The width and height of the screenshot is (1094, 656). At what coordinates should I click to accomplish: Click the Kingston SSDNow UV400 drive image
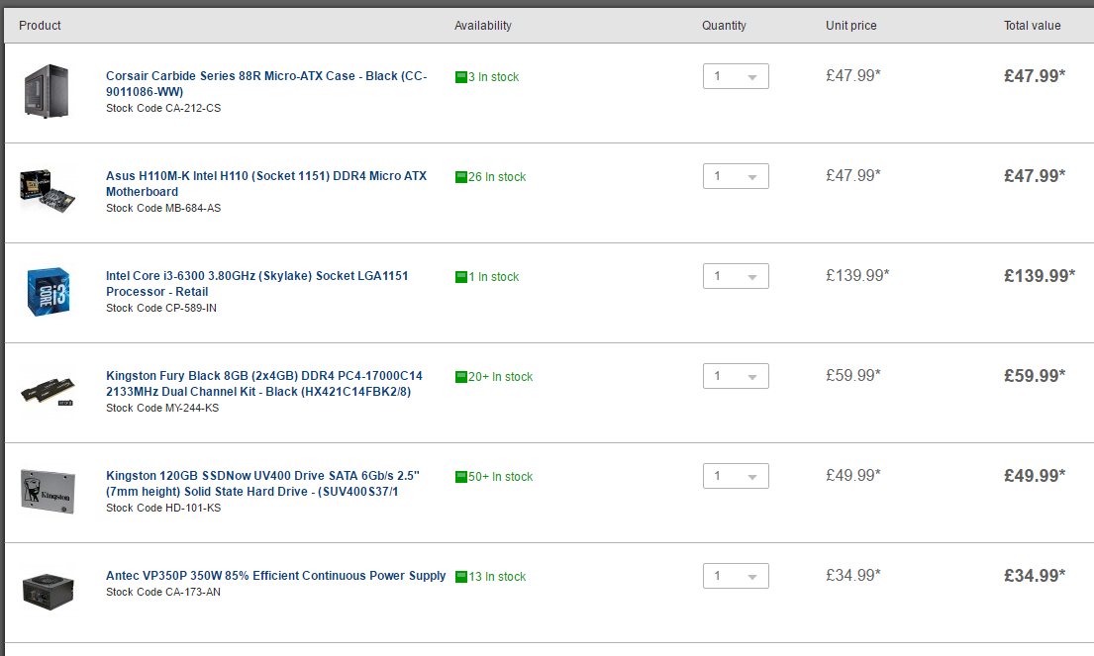click(49, 492)
